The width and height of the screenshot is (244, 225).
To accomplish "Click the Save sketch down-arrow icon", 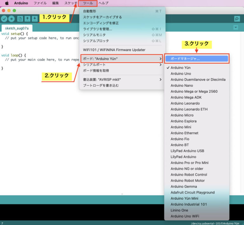I will coord(35,19).
